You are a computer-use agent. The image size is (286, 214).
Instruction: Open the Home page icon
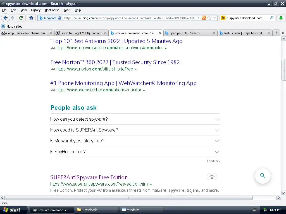pos(31,18)
